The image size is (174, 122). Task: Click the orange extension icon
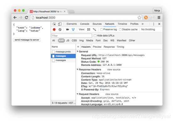point(146,18)
